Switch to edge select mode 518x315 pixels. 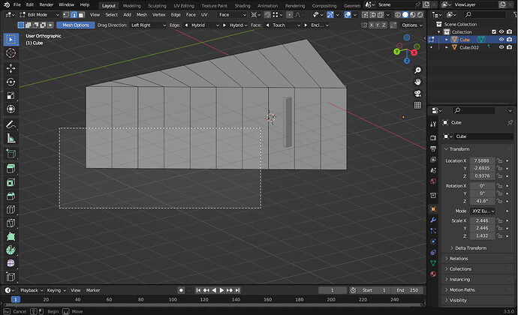74,14
